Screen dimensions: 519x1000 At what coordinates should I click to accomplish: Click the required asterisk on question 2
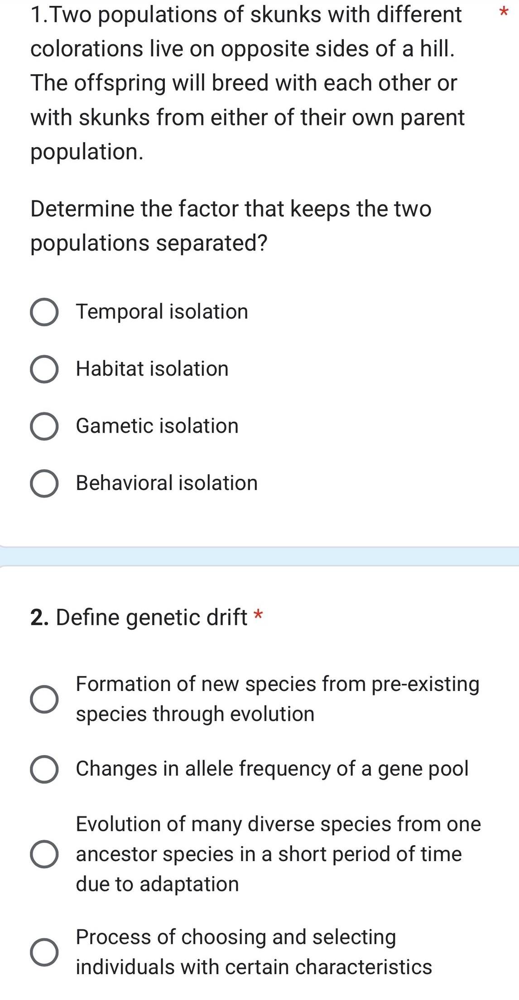click(x=258, y=616)
